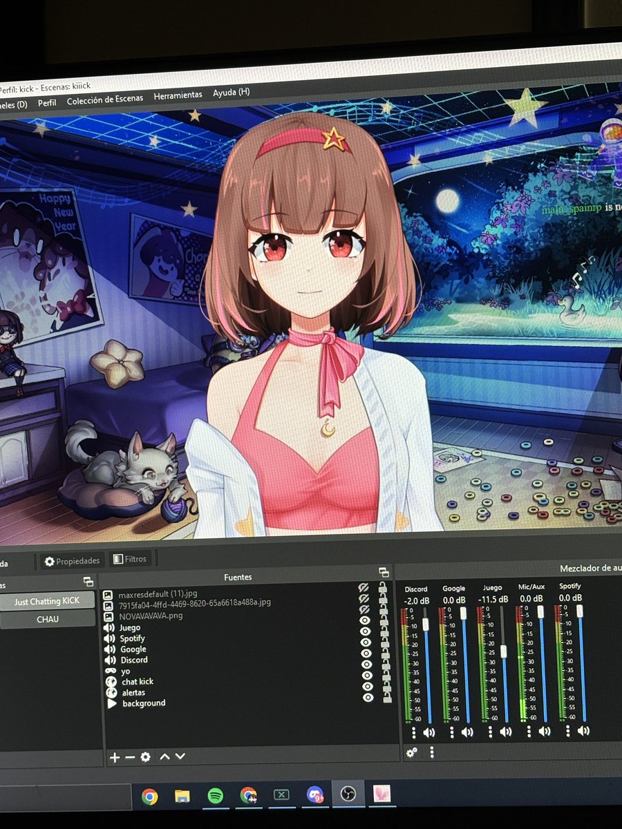
Task: Open advanced audio properties gear in mixer
Action: [412, 752]
